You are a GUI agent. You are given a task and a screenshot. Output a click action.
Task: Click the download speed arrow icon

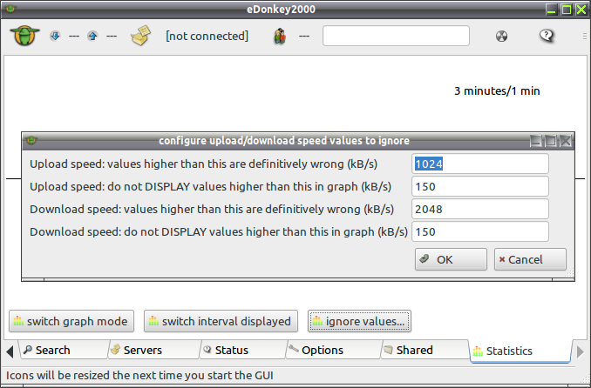pyautogui.click(x=55, y=36)
